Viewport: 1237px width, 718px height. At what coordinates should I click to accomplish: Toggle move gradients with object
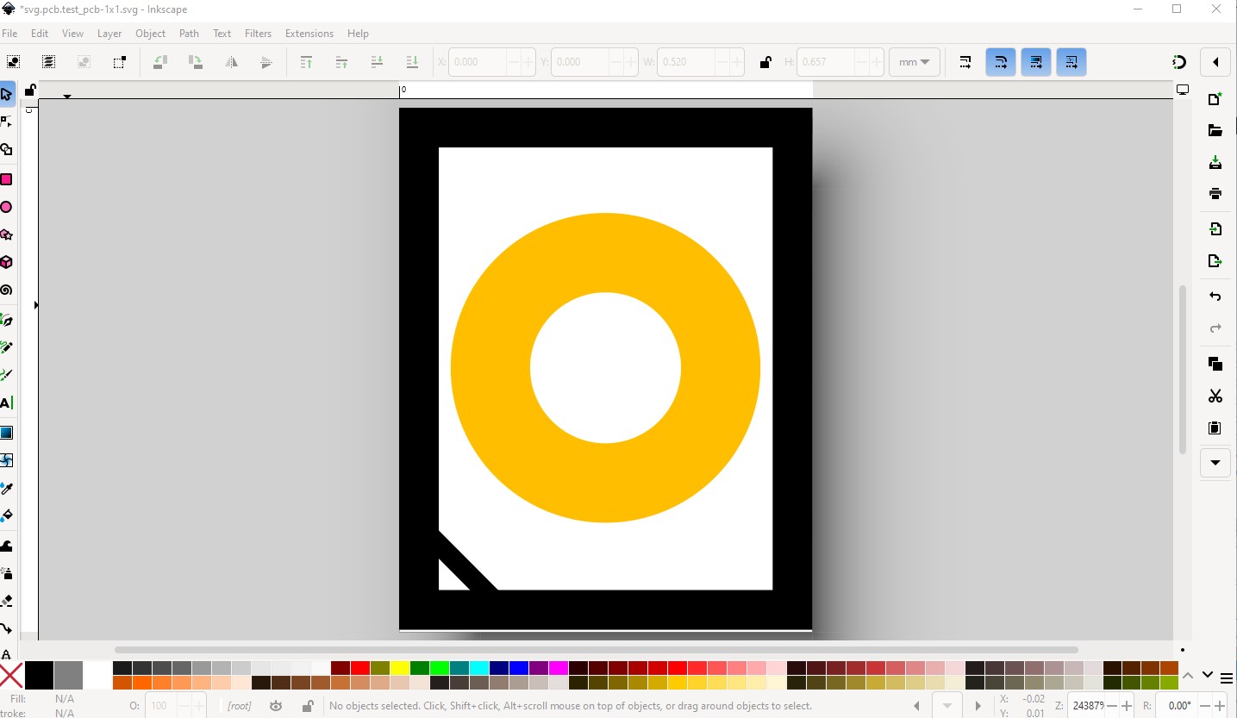point(1036,62)
